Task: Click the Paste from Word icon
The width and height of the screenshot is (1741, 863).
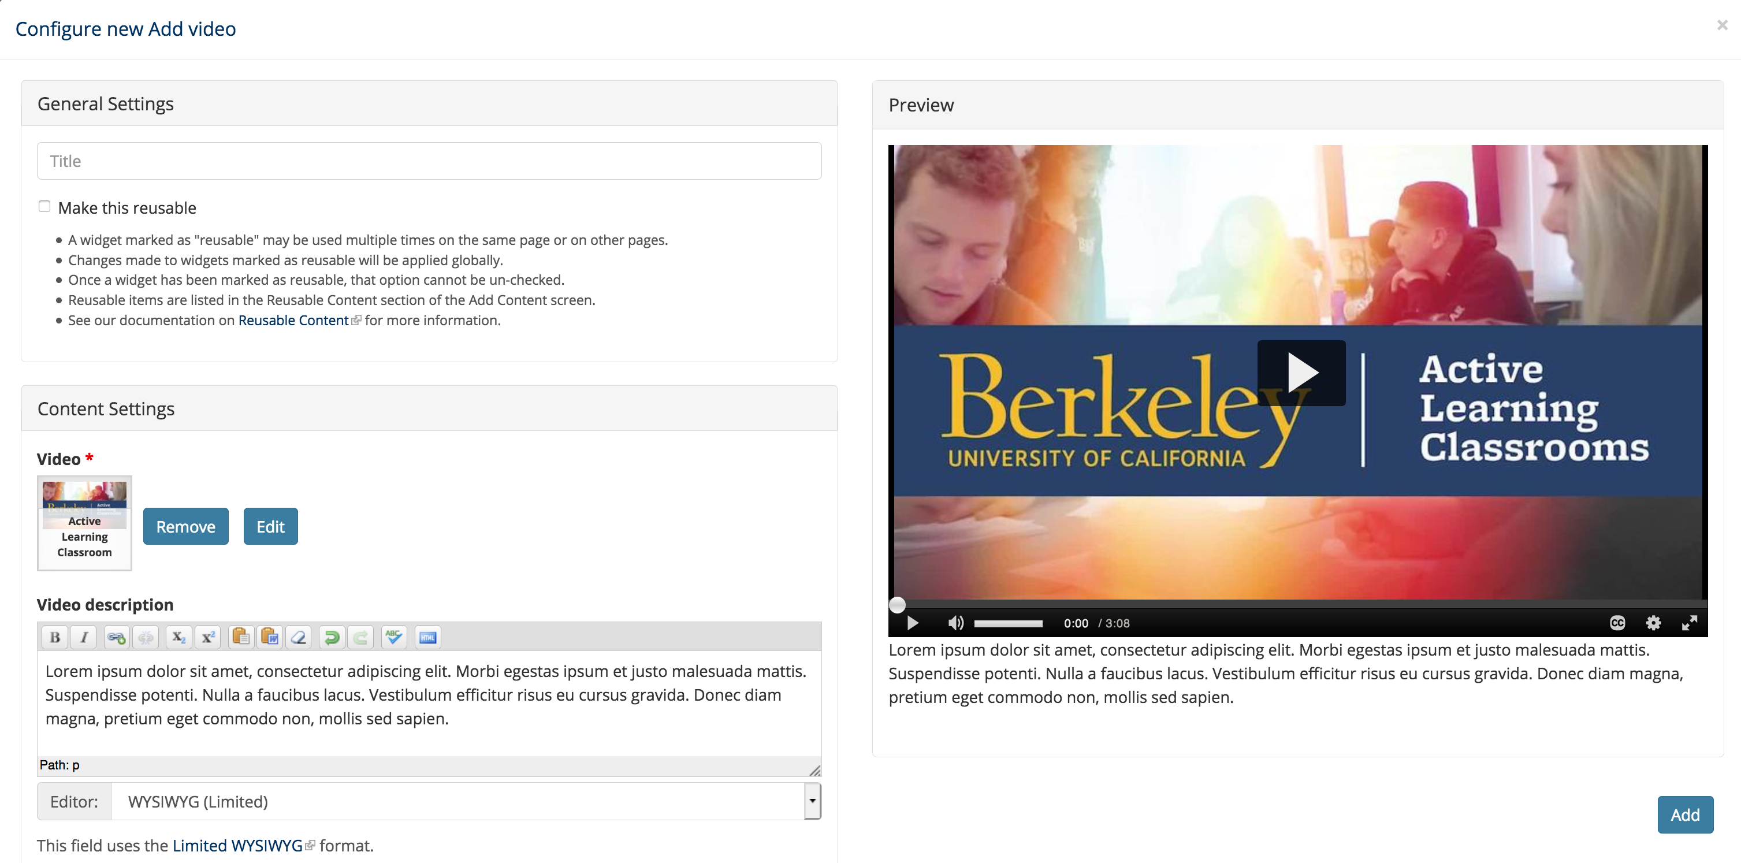Action: pos(269,636)
